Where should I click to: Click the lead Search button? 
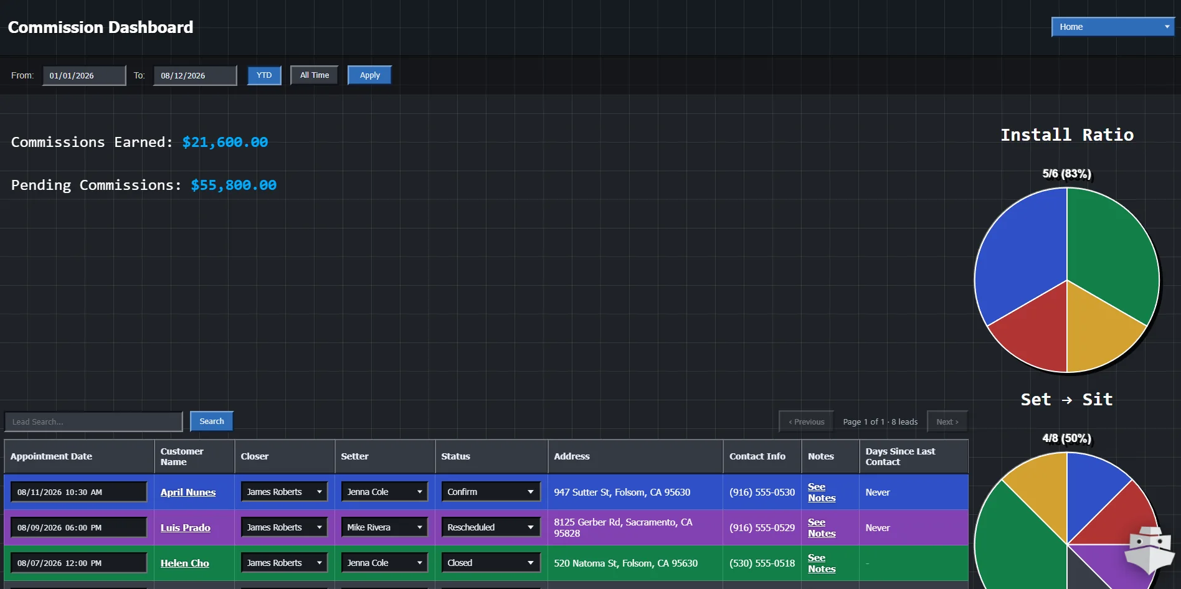212,422
